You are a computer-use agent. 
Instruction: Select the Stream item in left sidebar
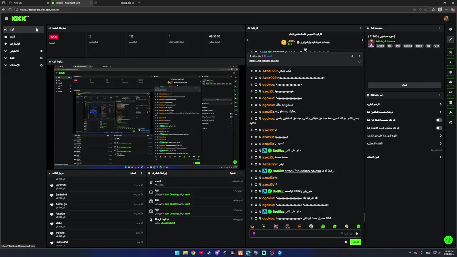(x=23, y=29)
